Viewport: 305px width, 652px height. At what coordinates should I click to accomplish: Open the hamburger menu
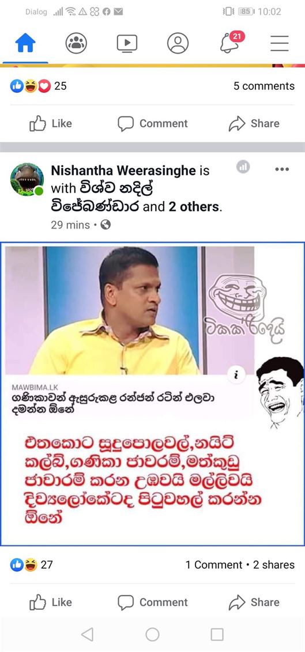click(279, 43)
